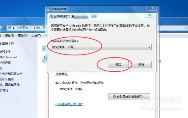Viewport: 188px width, 118px height.
Task: Open the 查看(V) menu
Action: 23,35
